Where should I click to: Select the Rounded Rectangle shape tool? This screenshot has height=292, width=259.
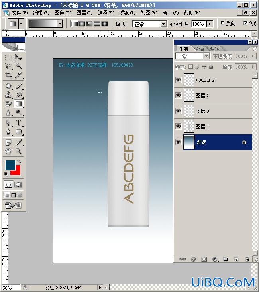pos(18,132)
